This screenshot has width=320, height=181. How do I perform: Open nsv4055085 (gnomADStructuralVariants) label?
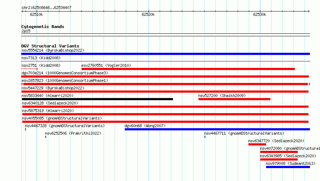tap(62, 118)
